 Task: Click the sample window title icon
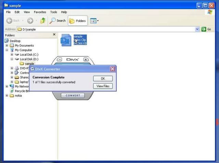(6, 5)
